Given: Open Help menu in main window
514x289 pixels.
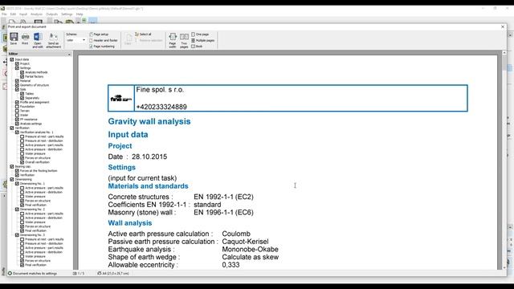Looking at the screenshot, I should [x=80, y=14].
